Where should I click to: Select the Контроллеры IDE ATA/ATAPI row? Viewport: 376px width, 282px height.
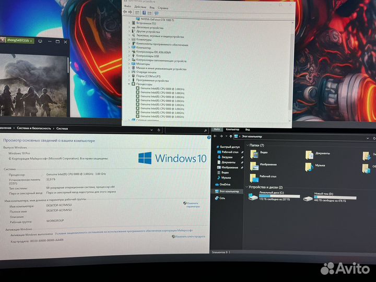click(x=151, y=52)
